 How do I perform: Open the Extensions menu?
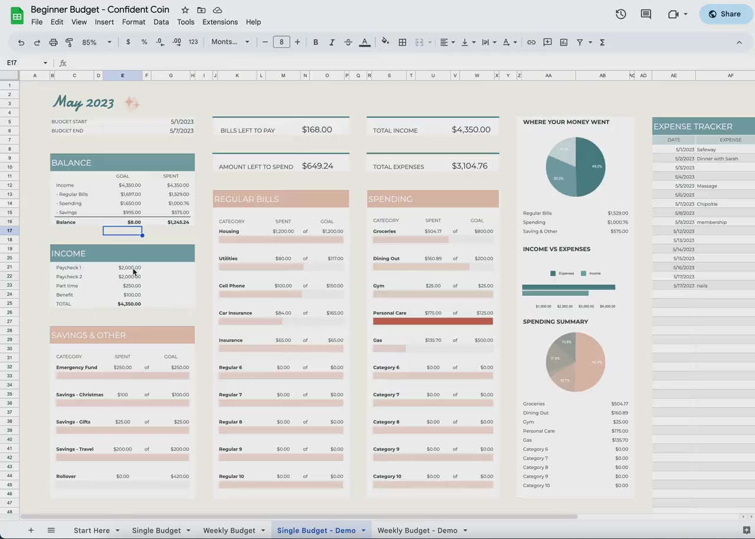click(x=220, y=22)
